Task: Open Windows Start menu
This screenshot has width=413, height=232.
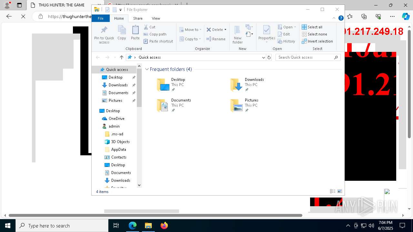Action: point(8,226)
